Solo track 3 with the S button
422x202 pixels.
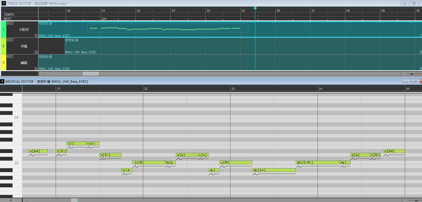click(12, 57)
